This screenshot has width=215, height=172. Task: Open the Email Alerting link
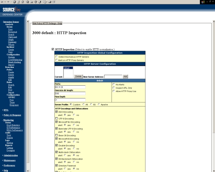14,62
